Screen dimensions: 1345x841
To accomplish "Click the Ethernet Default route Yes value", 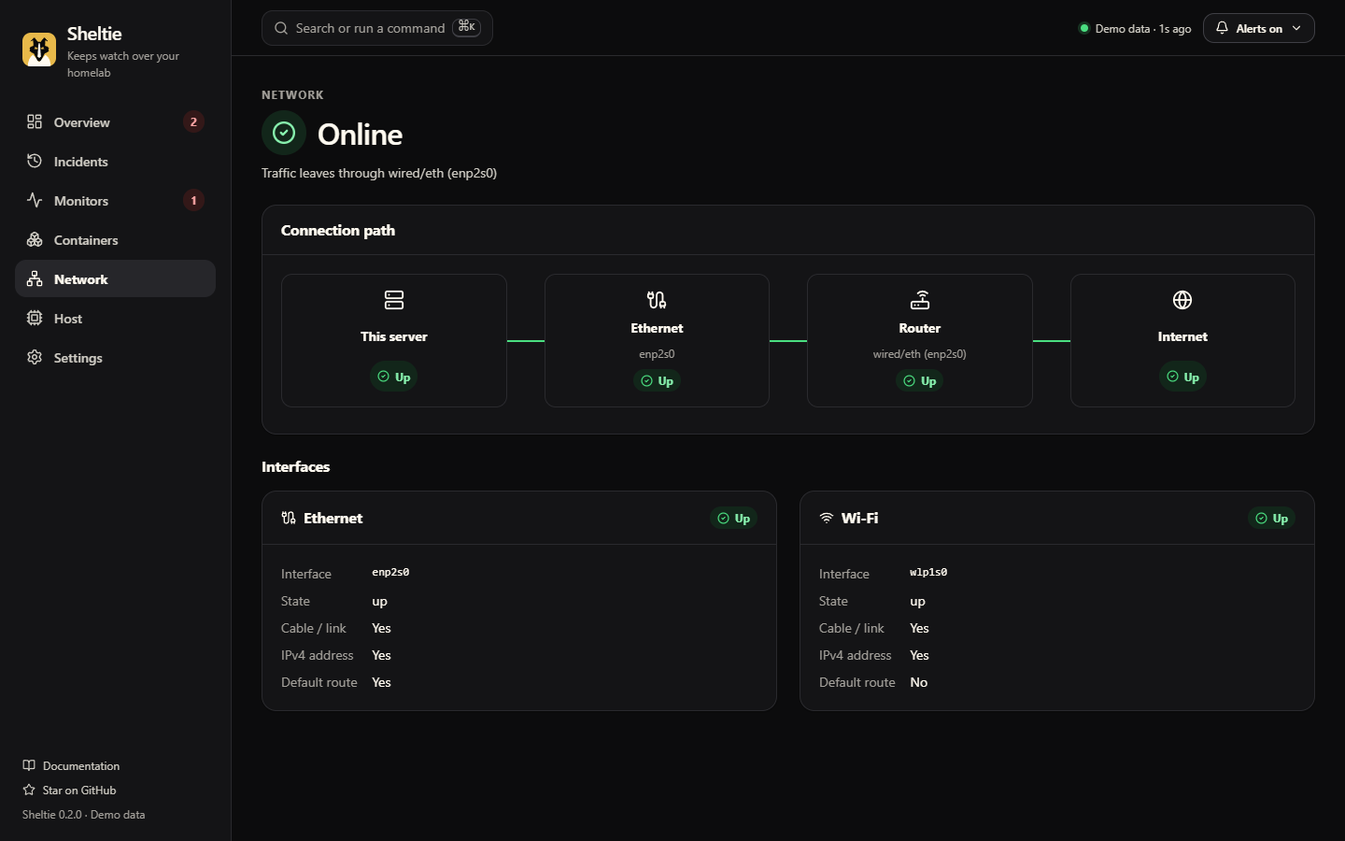I will [381, 682].
